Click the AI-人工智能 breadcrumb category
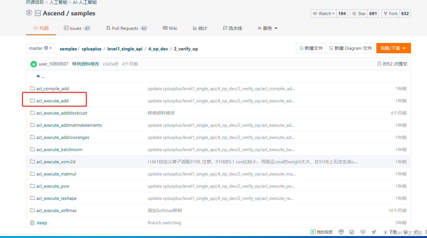This screenshot has height=238, width=427. coord(85,2)
